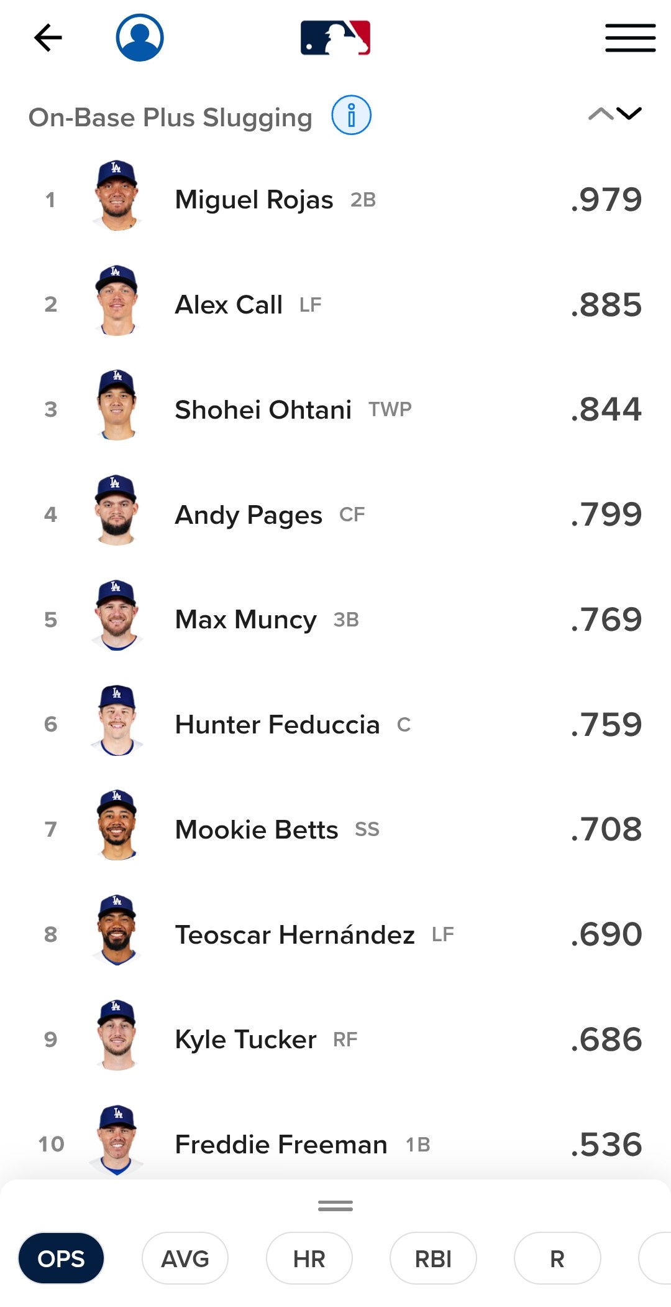Sort ascending with the up chevron
The width and height of the screenshot is (671, 1307).
coord(601,114)
